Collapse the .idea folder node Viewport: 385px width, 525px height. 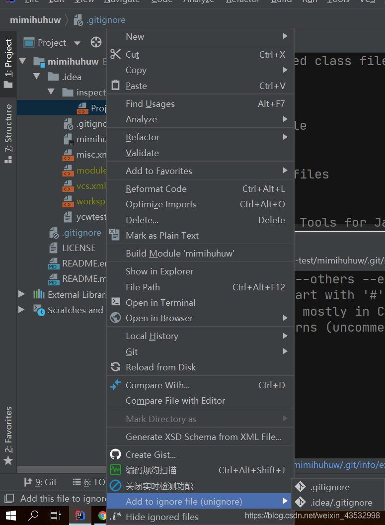click(x=37, y=77)
